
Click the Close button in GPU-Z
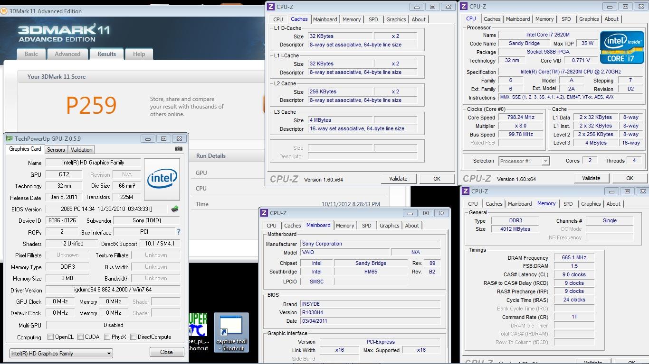(x=166, y=352)
